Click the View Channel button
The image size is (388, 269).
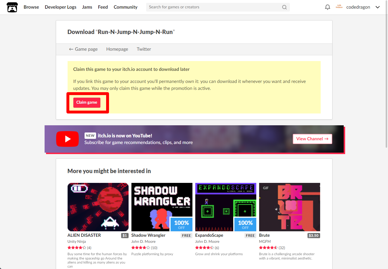[x=312, y=139]
